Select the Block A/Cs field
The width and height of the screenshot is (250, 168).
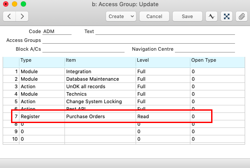[x=83, y=49]
